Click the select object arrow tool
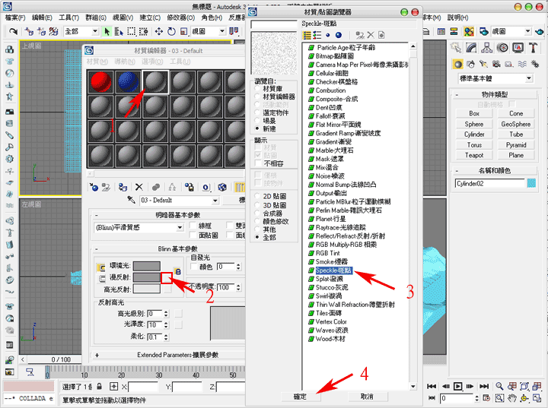The image size is (548, 408). (107, 31)
